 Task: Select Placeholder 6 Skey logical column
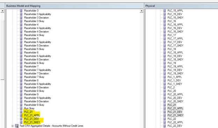click(x=34, y=63)
